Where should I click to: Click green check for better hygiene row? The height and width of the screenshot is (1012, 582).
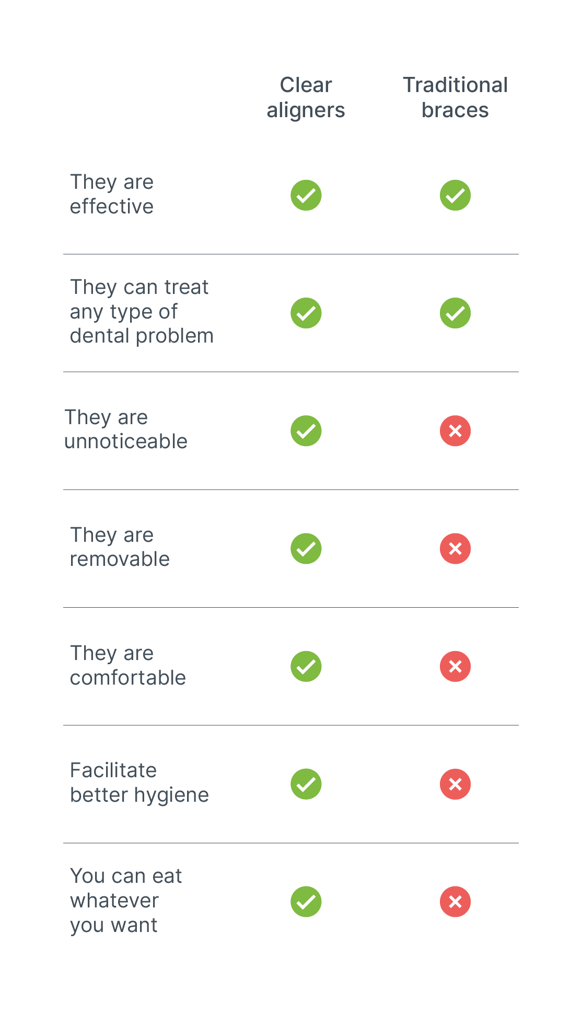[x=306, y=784]
